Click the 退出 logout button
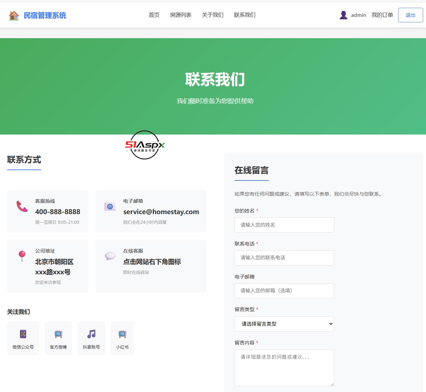Screen dimensions: 426x392 click(x=410, y=15)
